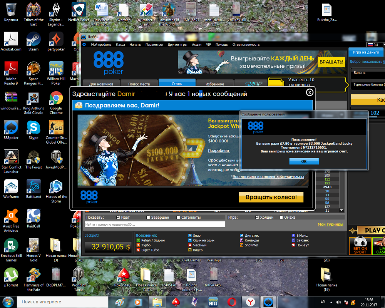
Task: Launch Counter-Strike Global Offensive shortcut
Action: (x=56, y=132)
